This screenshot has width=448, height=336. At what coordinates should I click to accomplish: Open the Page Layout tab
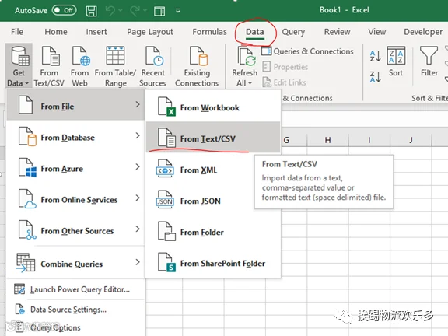150,32
